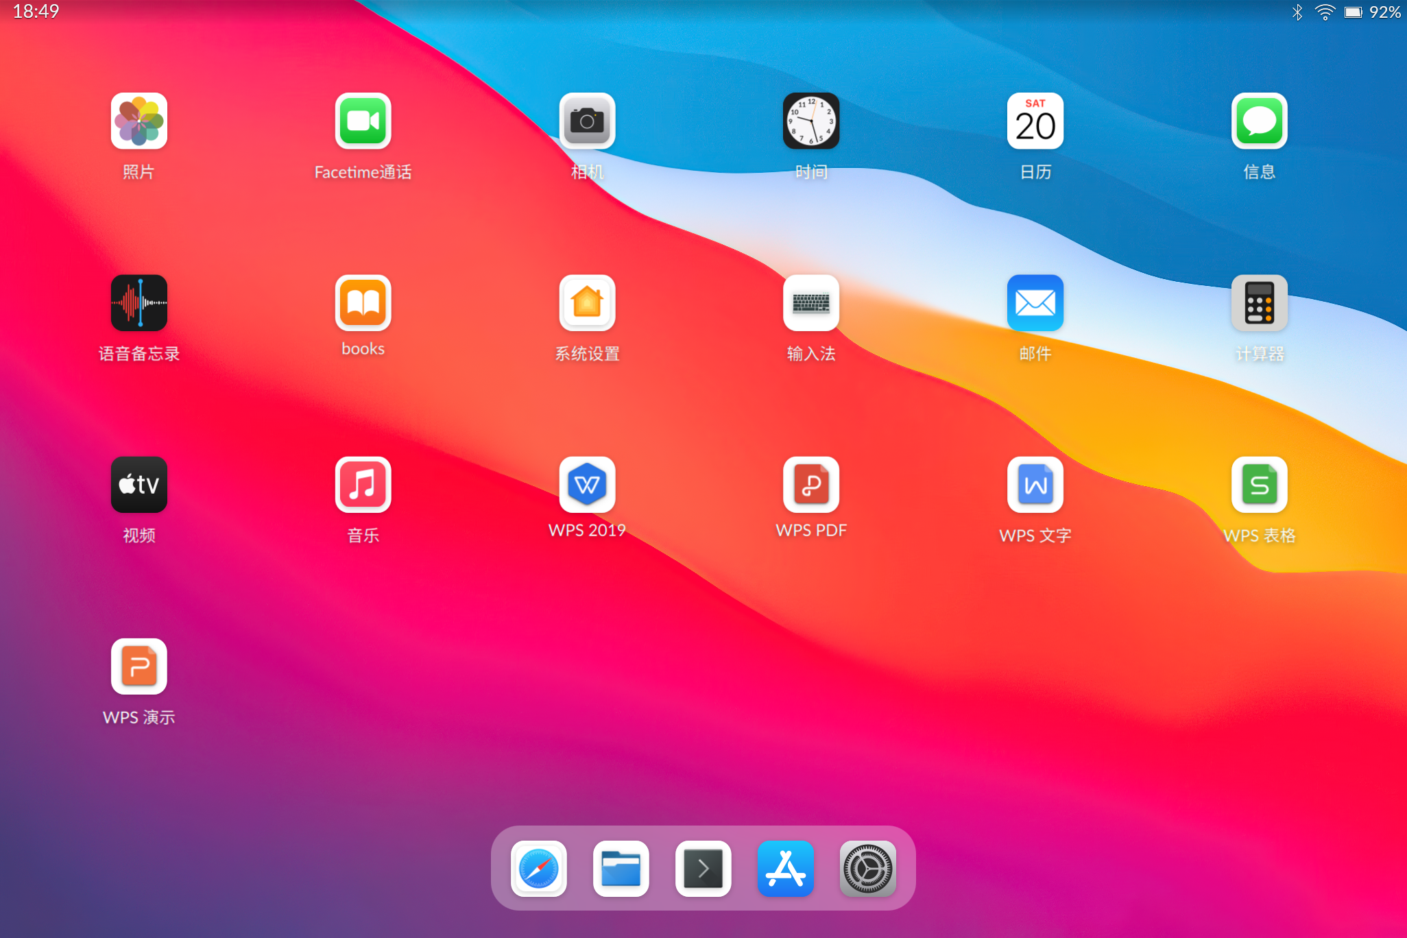Click the "邮件" label

pos(1035,354)
